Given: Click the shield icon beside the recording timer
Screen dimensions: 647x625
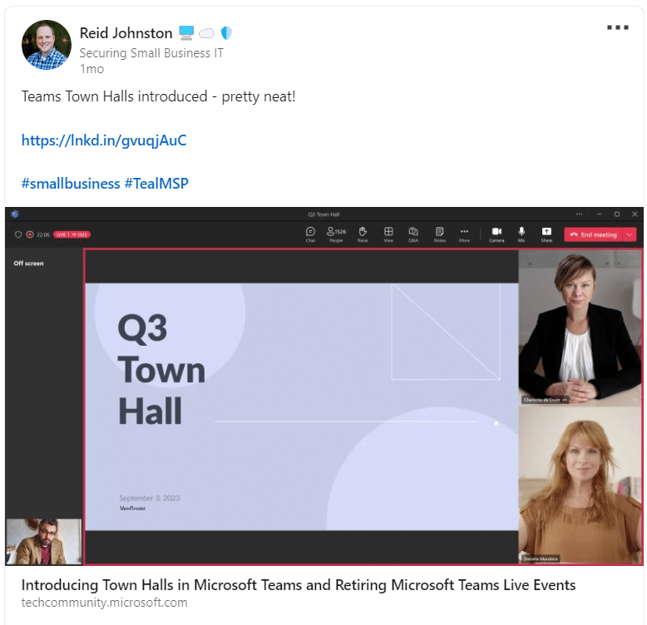Looking at the screenshot, I should pyautogui.click(x=18, y=234).
